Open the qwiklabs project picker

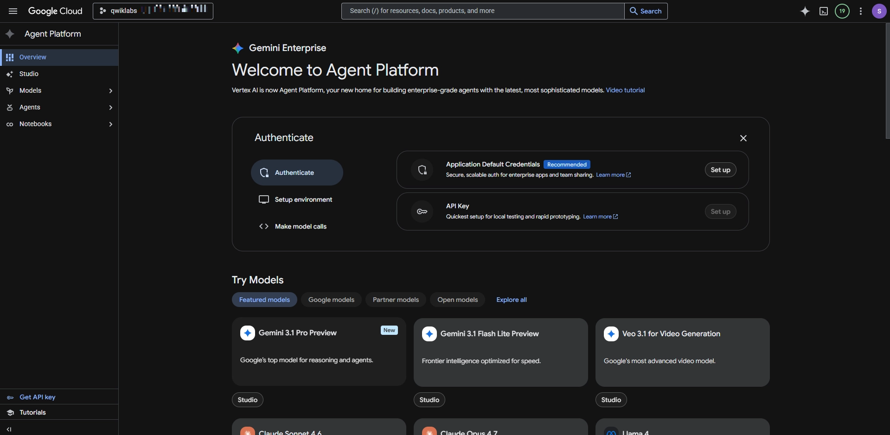153,11
